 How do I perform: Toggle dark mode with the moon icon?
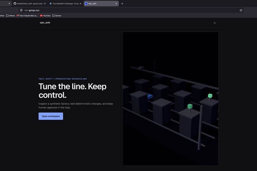[215, 23]
